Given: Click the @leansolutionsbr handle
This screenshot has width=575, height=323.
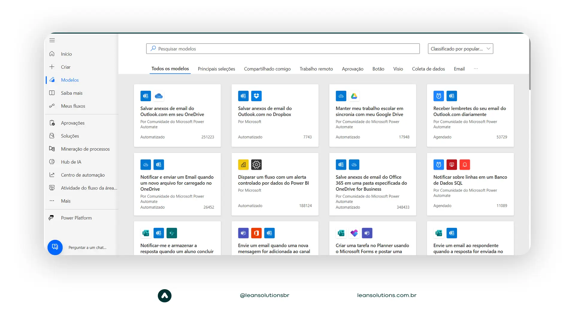Looking at the screenshot, I should click(264, 295).
